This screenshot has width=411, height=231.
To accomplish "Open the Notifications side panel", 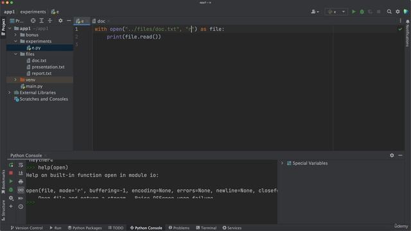I will coord(407,33).
